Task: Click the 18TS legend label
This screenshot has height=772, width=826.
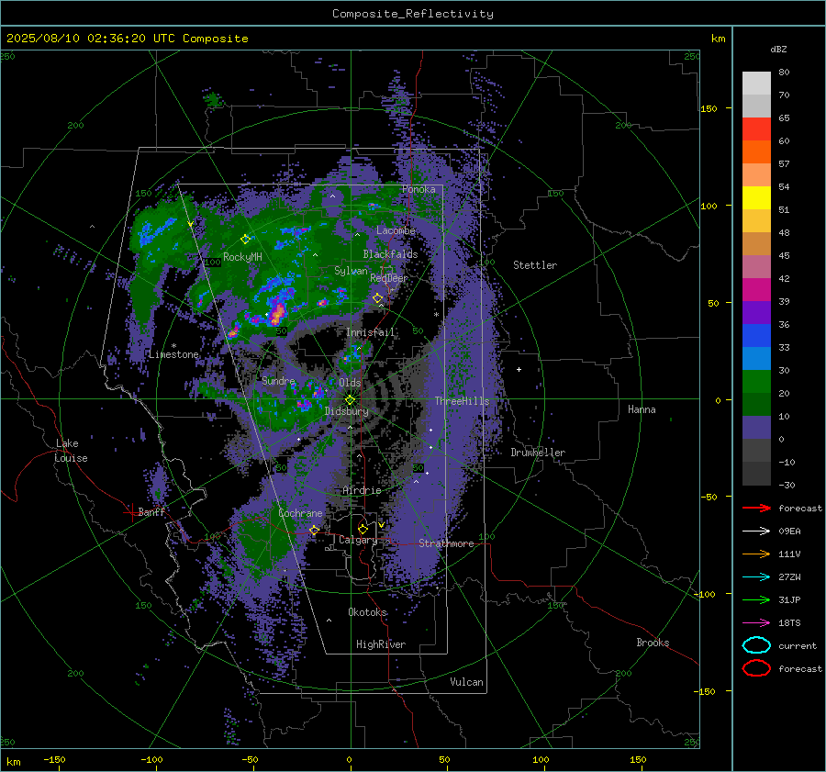Action: click(x=789, y=623)
